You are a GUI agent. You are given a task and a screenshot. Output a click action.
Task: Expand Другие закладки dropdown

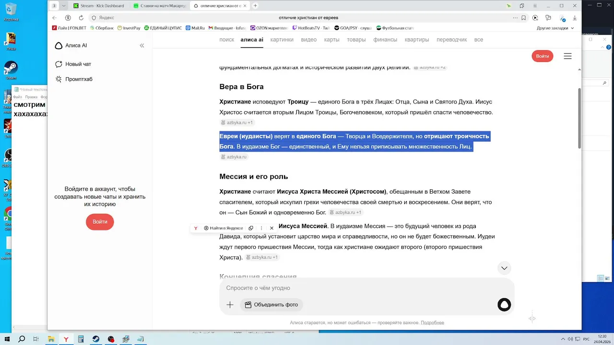coord(555,28)
